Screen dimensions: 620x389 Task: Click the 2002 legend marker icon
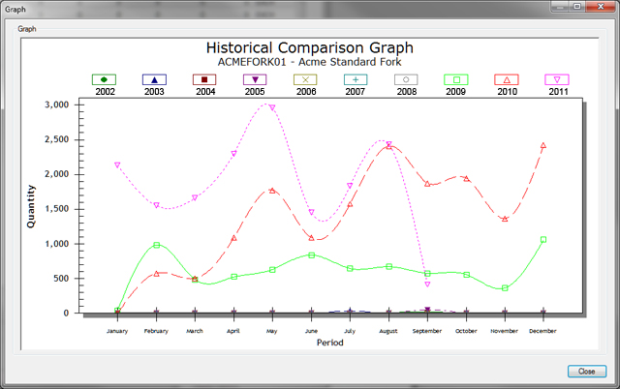point(104,79)
